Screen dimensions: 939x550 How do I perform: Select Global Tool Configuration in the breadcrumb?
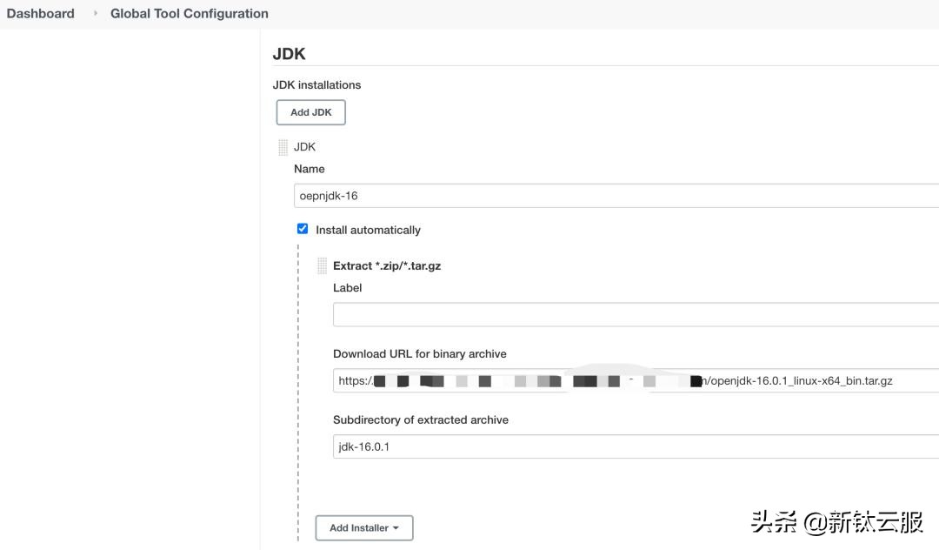189,13
